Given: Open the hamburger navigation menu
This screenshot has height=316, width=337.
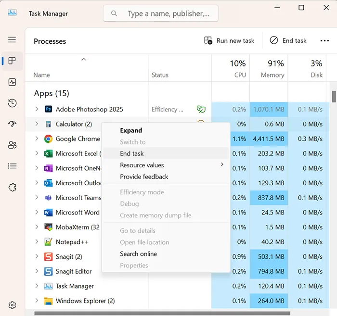Looking at the screenshot, I should [x=12, y=40].
